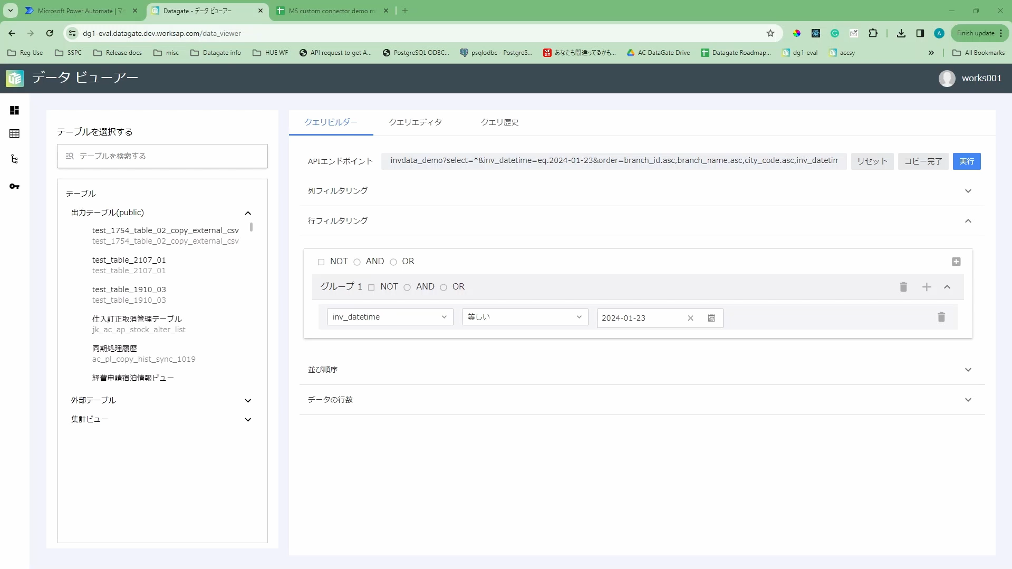The image size is (1012, 569).
Task: Select the table view icon in the sidebar
Action: tap(14, 133)
